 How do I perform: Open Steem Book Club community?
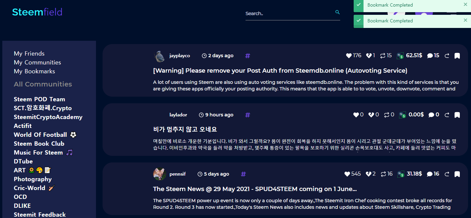tap(39, 144)
